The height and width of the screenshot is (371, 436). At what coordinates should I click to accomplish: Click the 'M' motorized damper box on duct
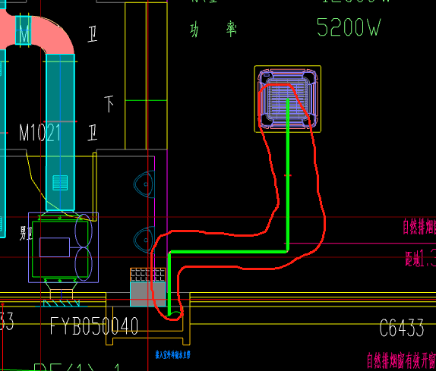[24, 30]
